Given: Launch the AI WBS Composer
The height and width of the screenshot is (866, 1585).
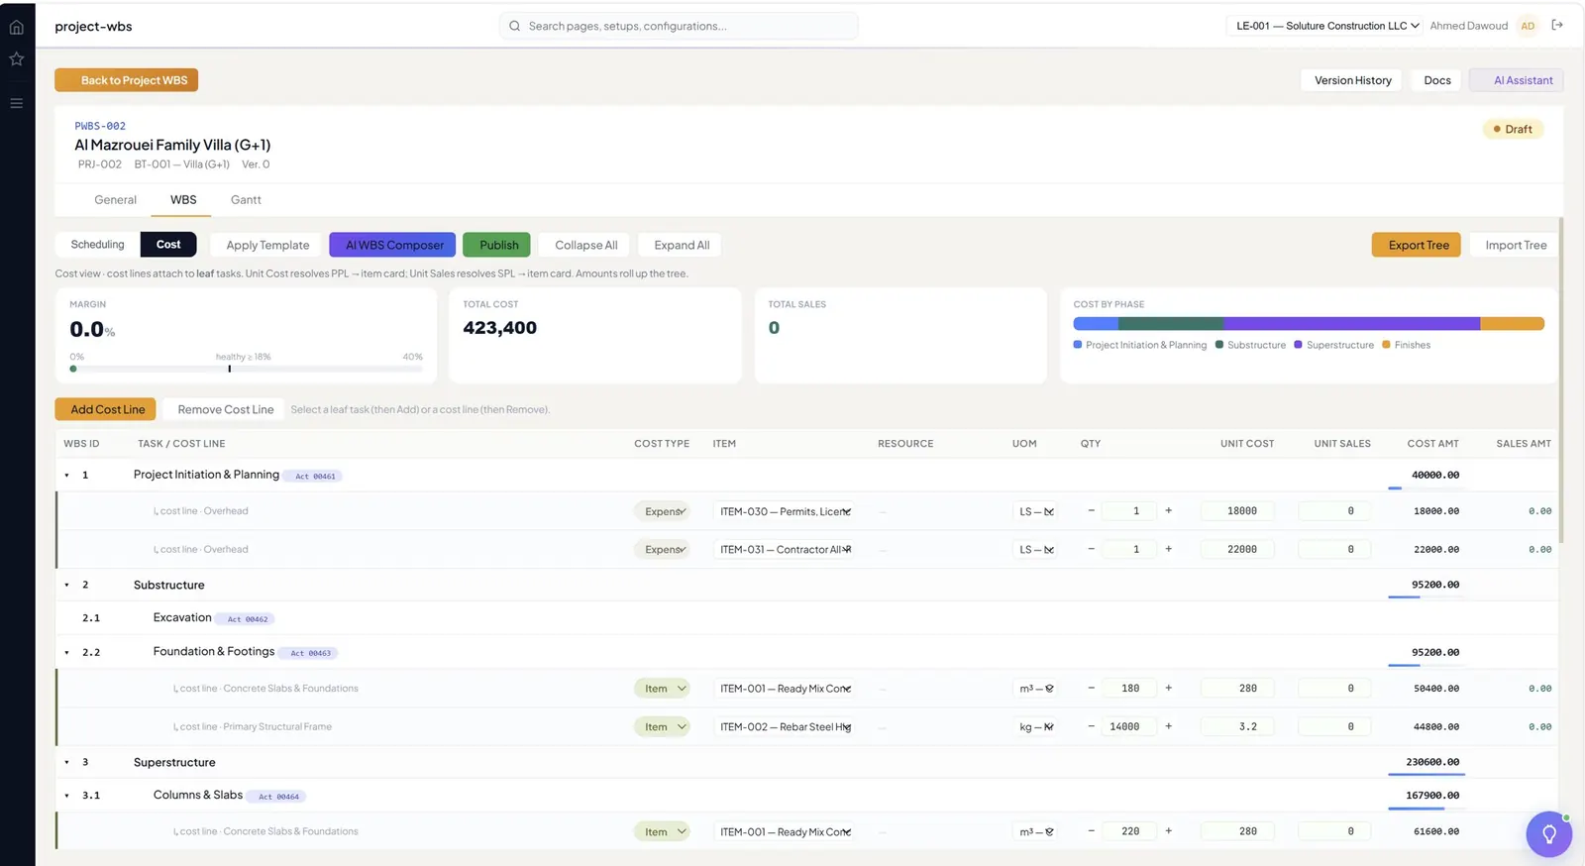Looking at the screenshot, I should [392, 245].
